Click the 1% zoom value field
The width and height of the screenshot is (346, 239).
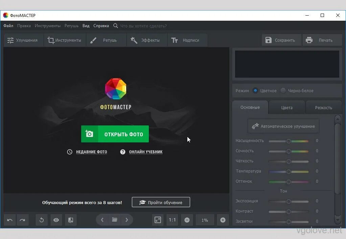point(205,220)
